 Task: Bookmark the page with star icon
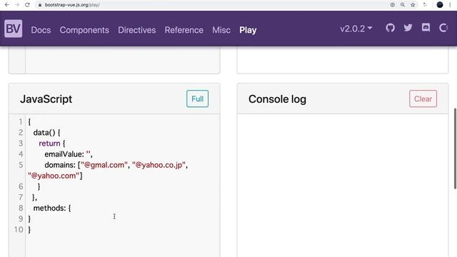click(413, 5)
